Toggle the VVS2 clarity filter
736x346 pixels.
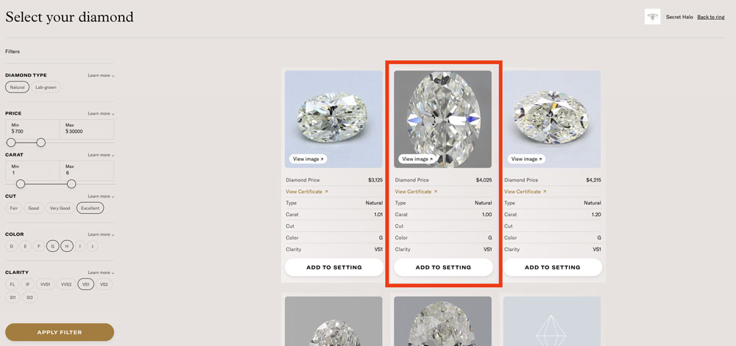(x=66, y=284)
